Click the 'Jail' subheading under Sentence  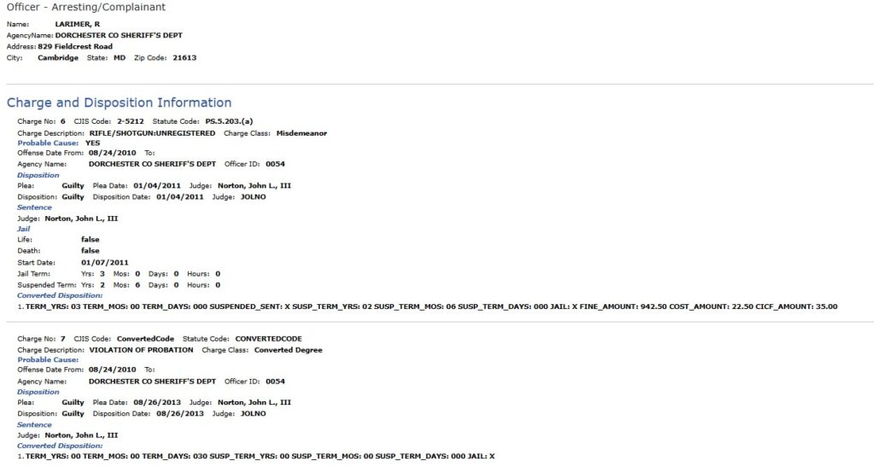pyautogui.click(x=24, y=229)
